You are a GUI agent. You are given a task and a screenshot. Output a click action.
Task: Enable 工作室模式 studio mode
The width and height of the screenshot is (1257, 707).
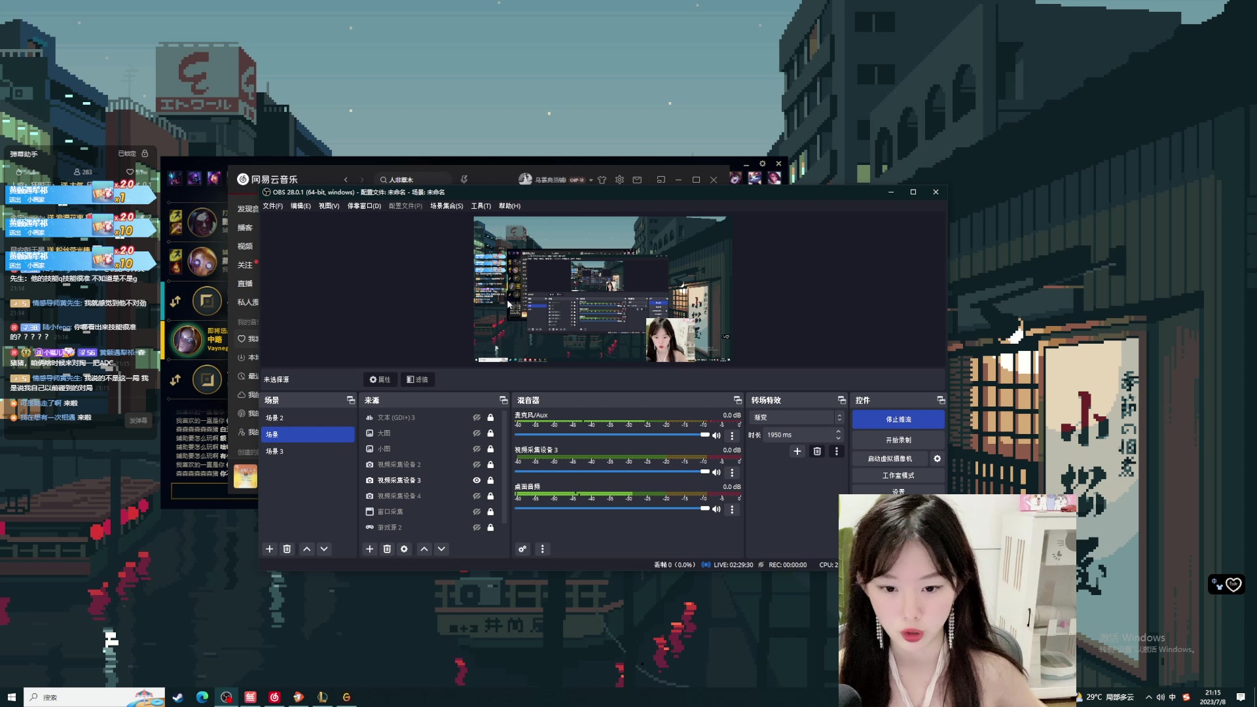898,476
